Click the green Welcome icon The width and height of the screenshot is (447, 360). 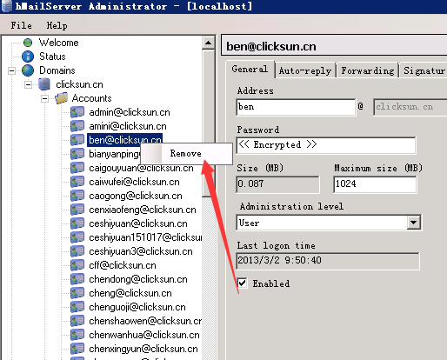pyautogui.click(x=28, y=43)
